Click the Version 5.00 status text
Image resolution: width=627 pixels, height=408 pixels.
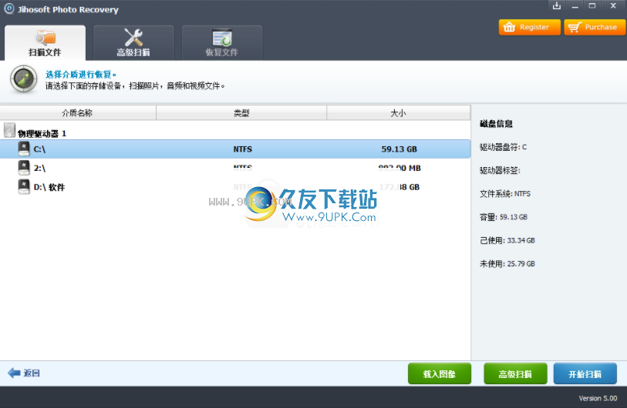coord(598,398)
